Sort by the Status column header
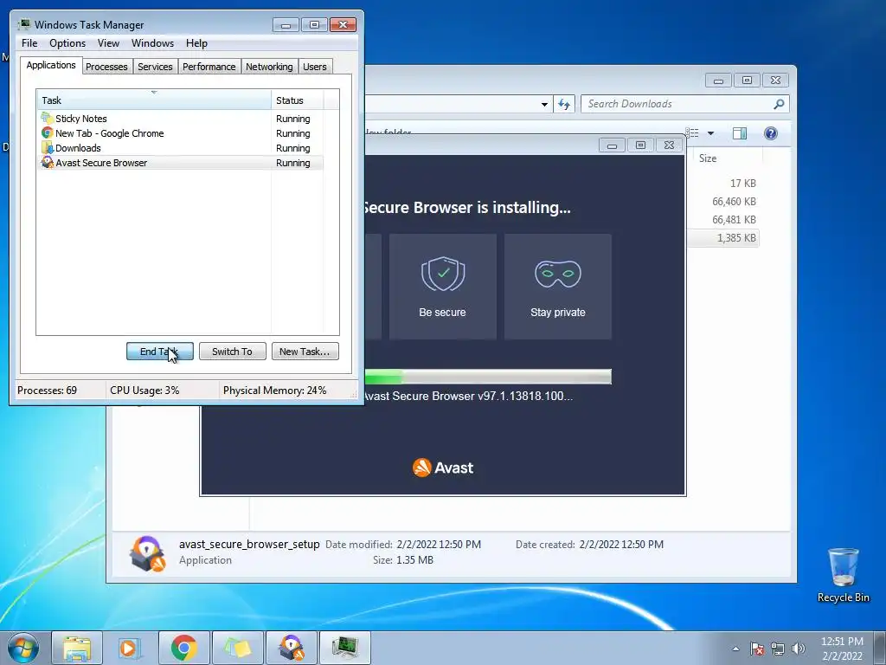886x665 pixels. coord(298,100)
